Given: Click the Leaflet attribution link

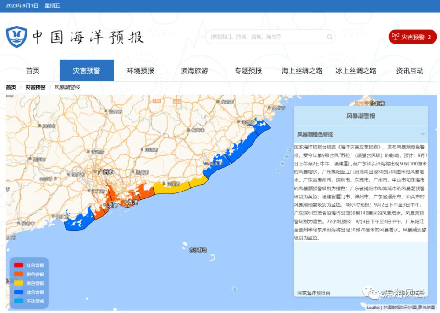Looking at the screenshot, I should 373,308.
